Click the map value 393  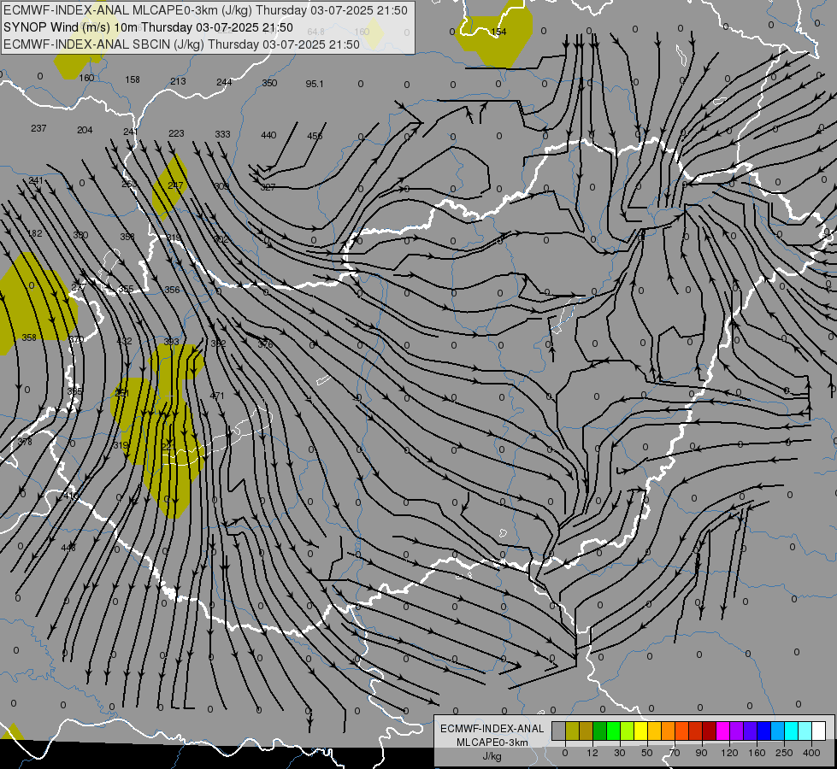[x=171, y=342]
